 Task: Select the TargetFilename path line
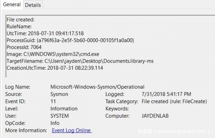click(x=80, y=61)
